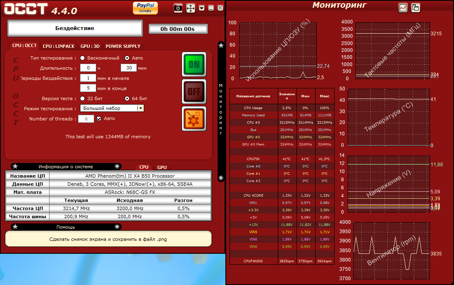Click the clock frequencies graph
The height and width of the screenshot is (285, 454).
coord(393,50)
